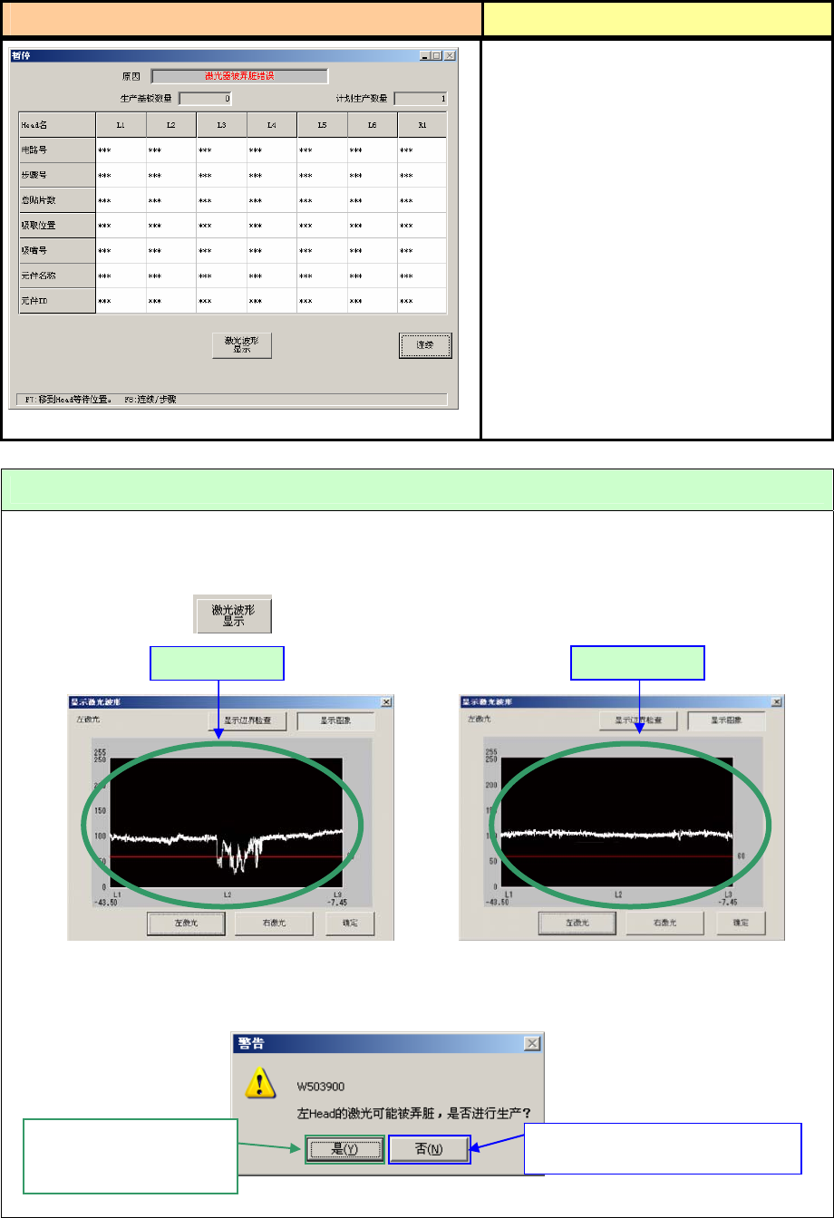Click 否(N) in the 警告 dialog
Viewport: 834px width, 1218px height.
(x=430, y=1150)
